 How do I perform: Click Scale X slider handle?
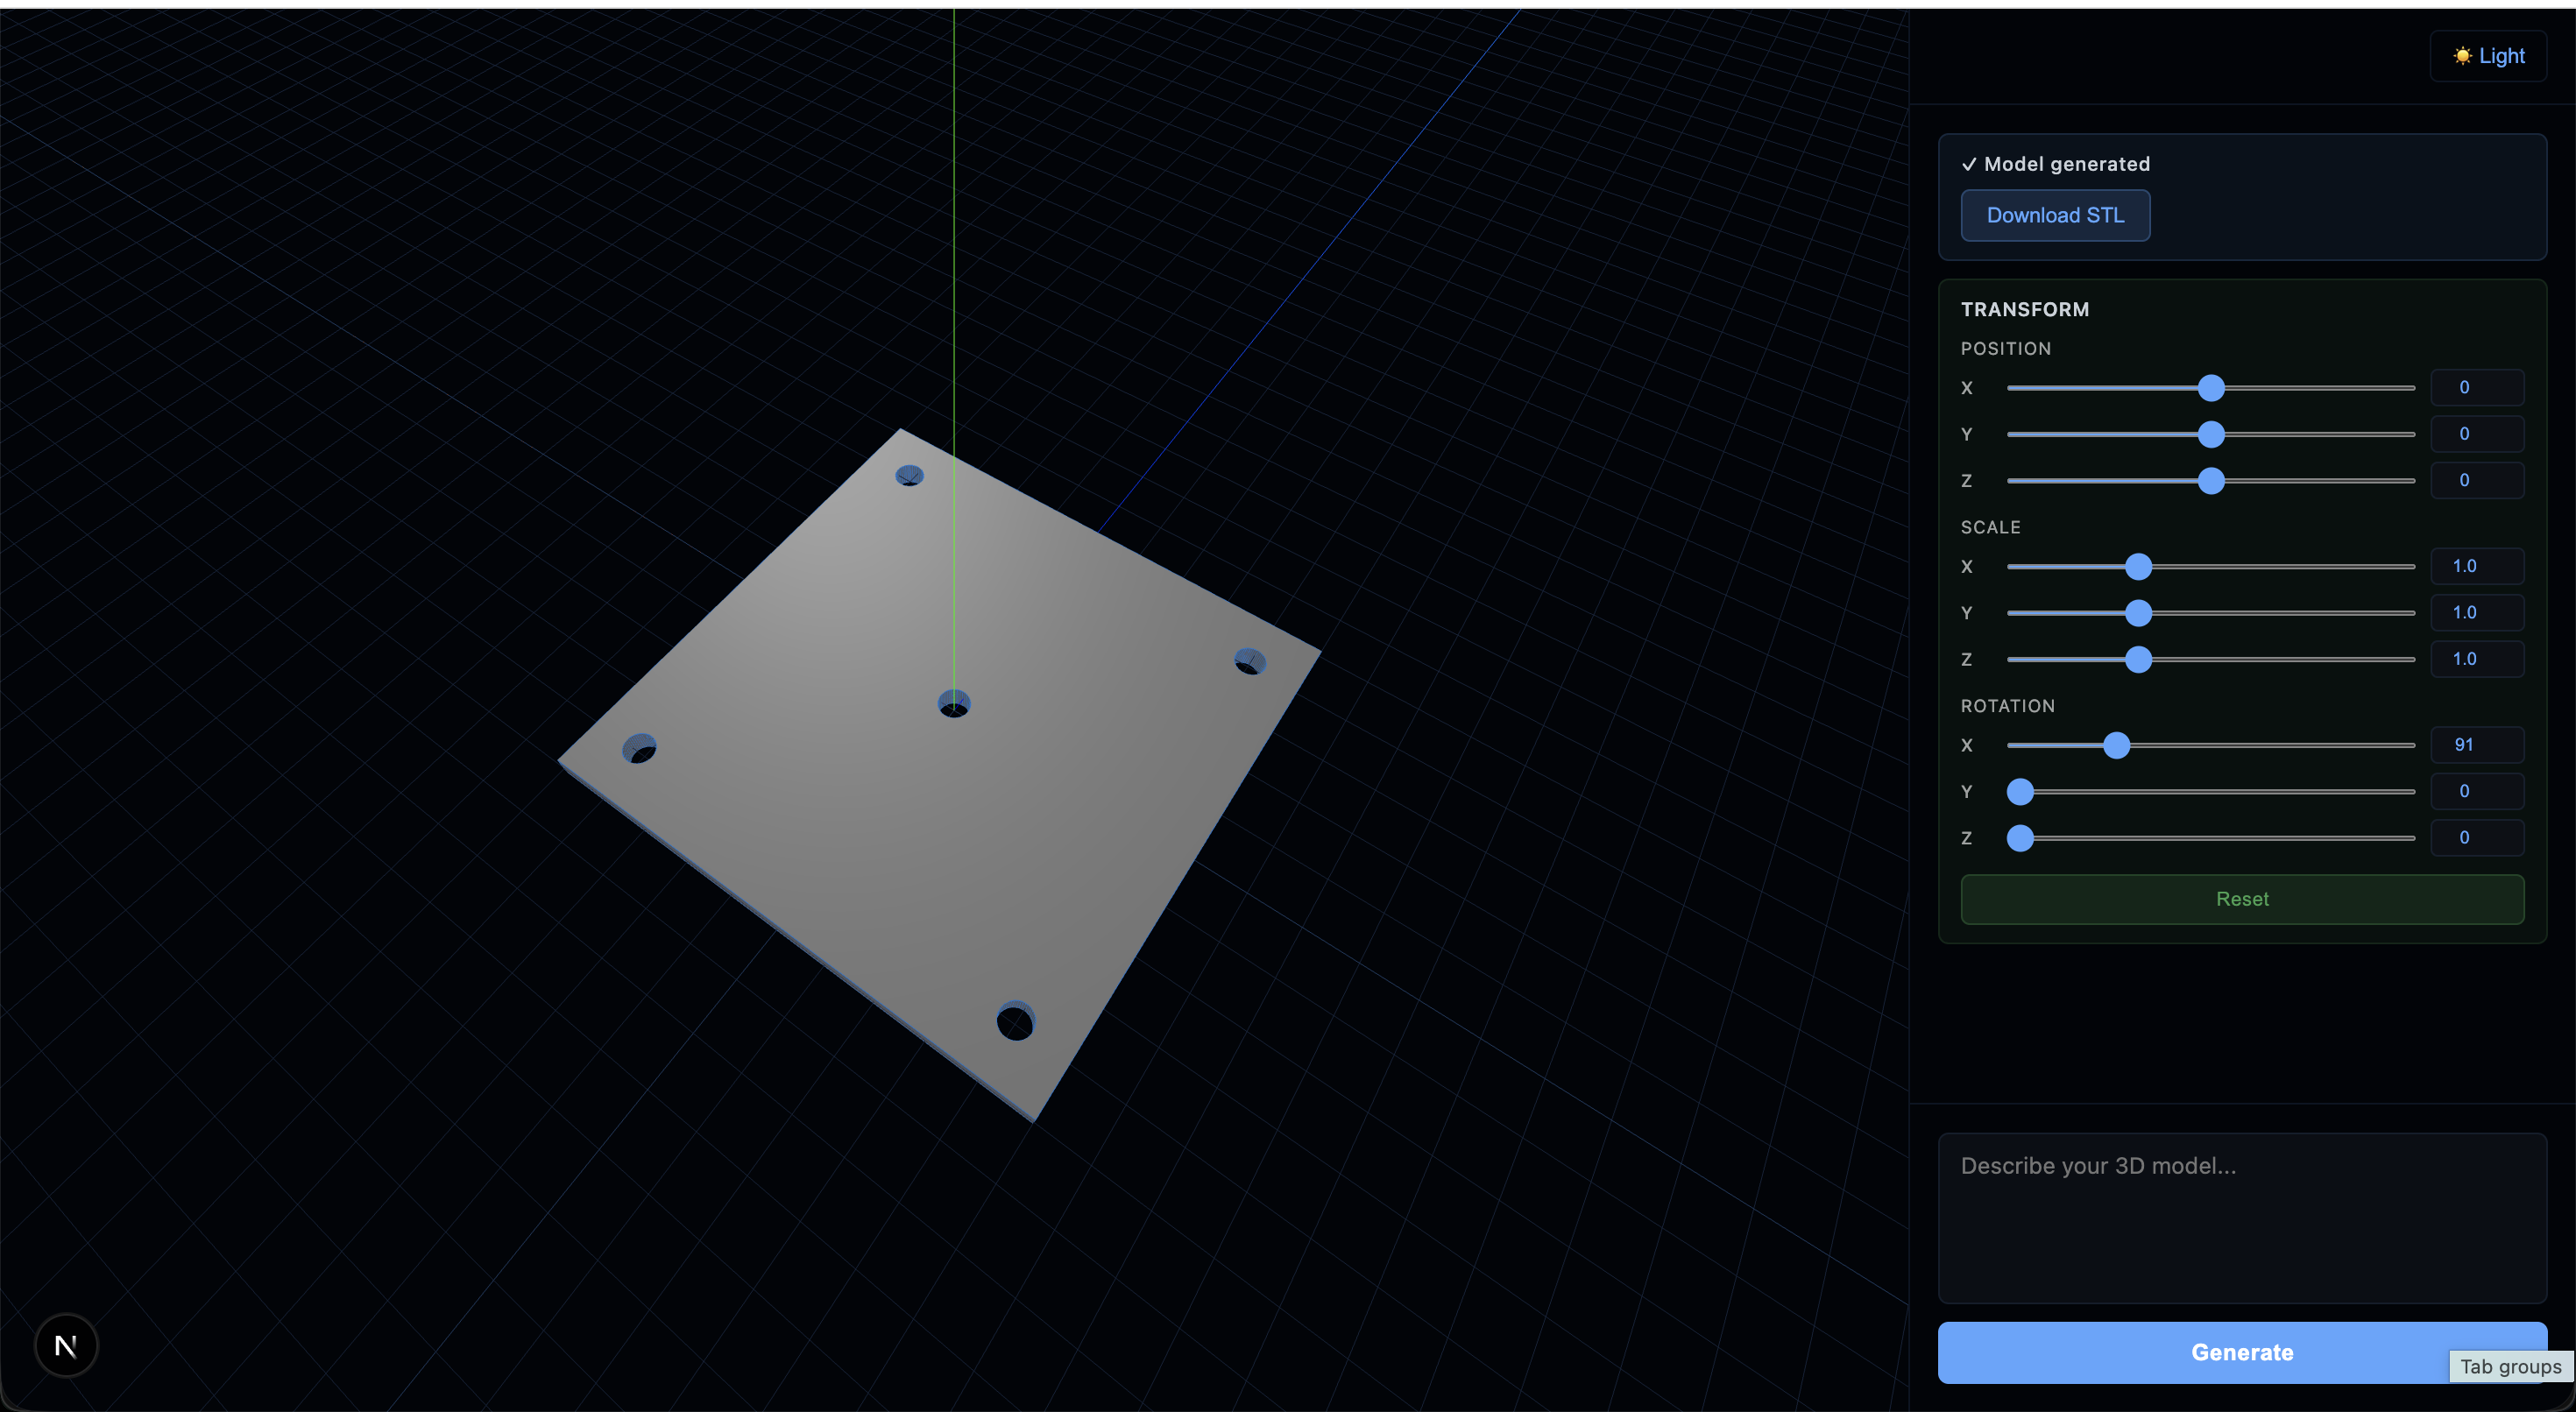pos(2137,567)
